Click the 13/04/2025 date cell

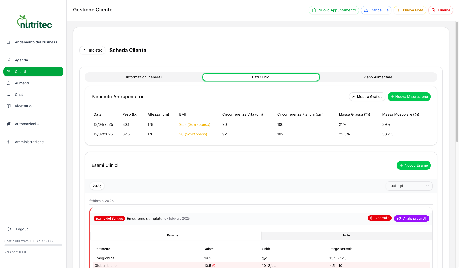[x=103, y=124]
